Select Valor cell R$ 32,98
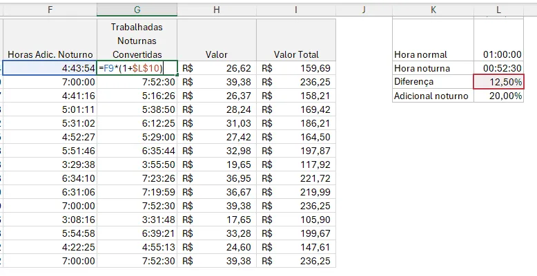The image size is (537, 276). click(217, 151)
